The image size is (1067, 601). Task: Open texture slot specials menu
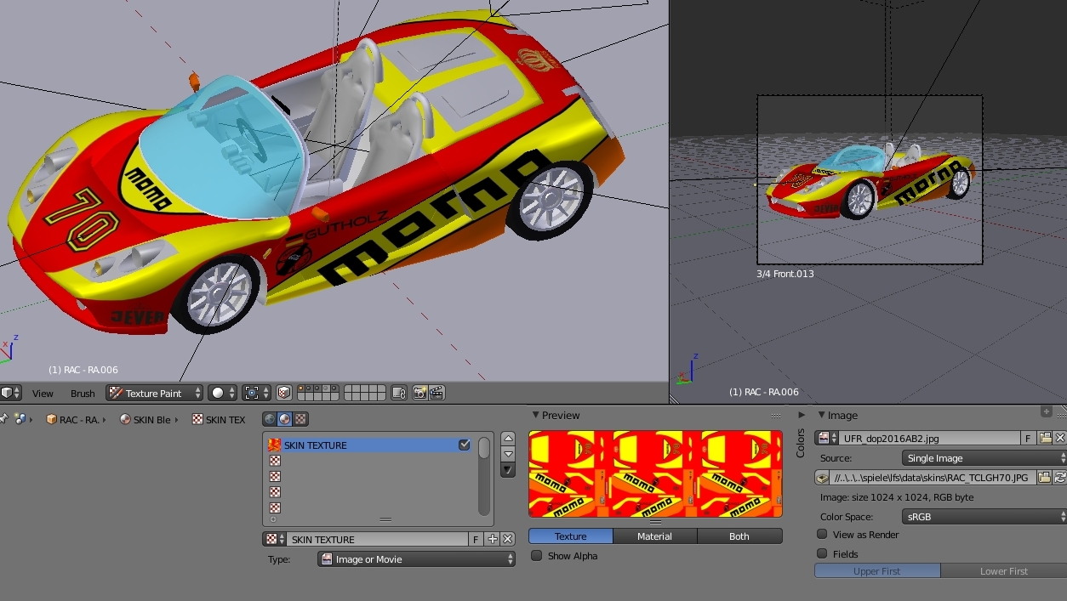pyautogui.click(x=508, y=470)
